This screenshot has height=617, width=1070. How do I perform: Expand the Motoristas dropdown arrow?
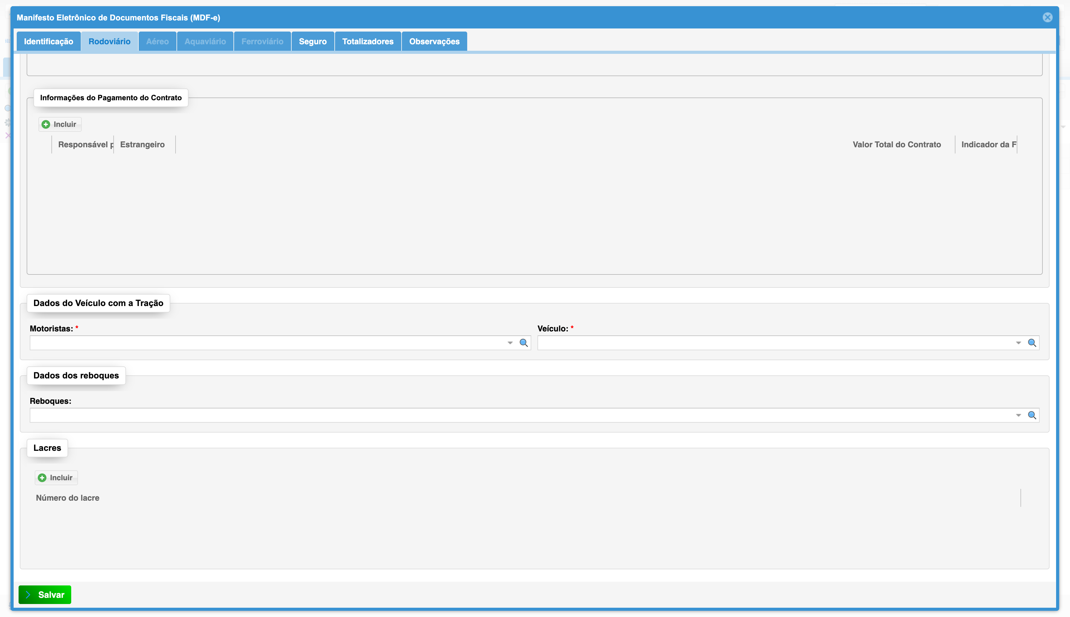[510, 343]
